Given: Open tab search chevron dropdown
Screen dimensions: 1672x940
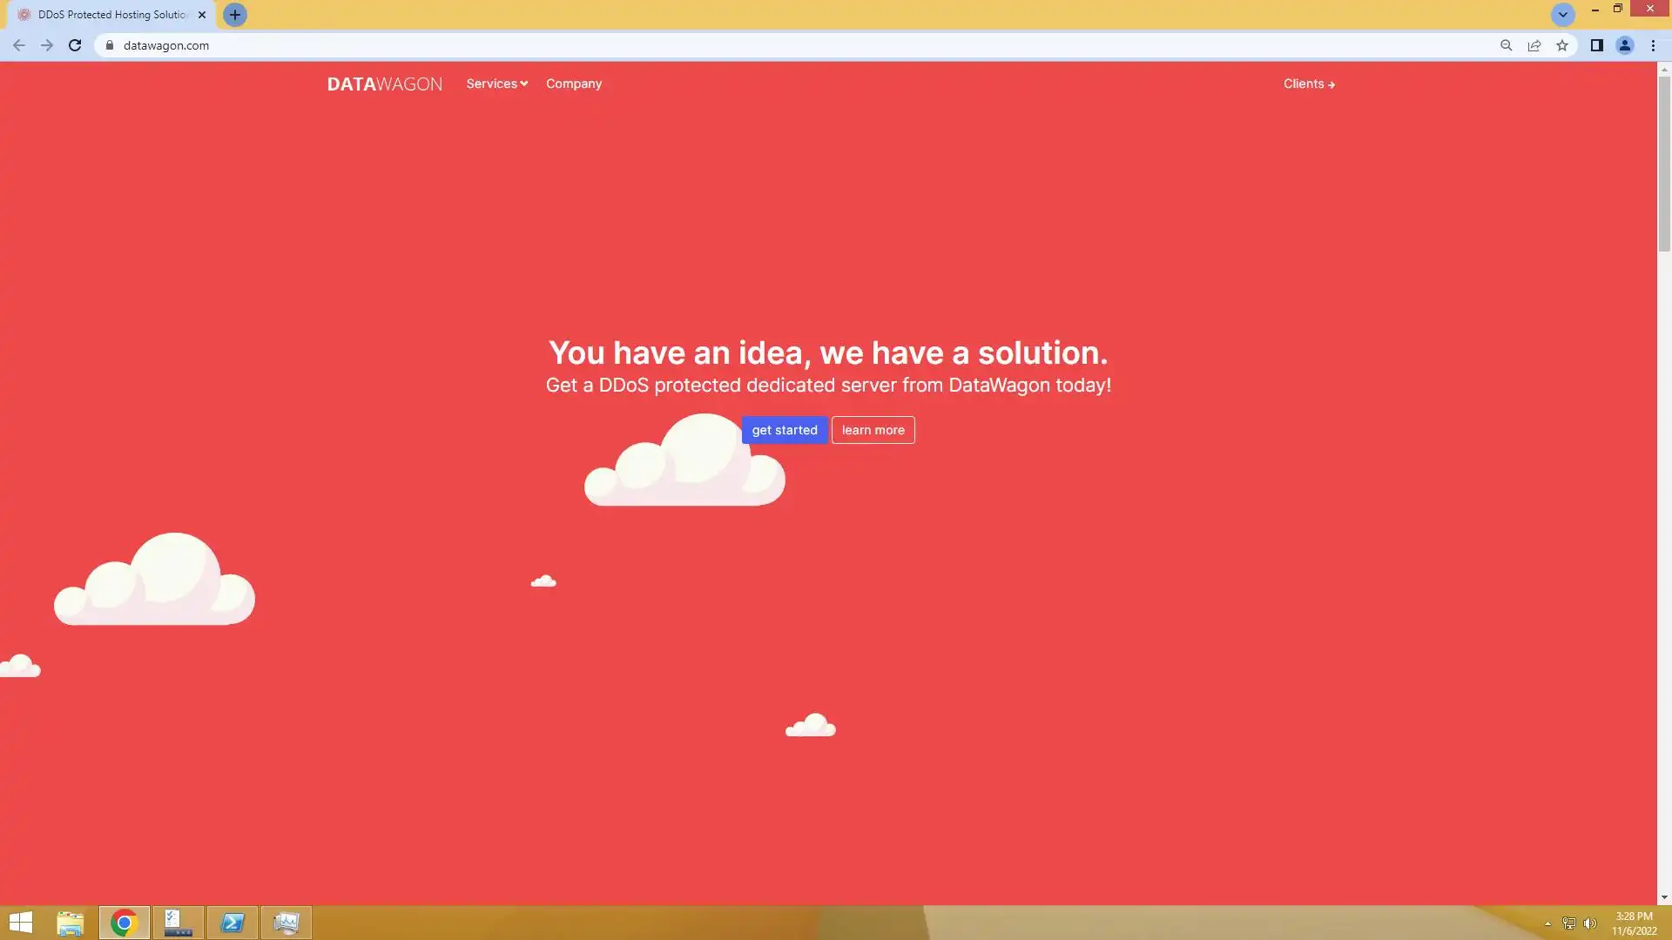Looking at the screenshot, I should [x=1562, y=15].
